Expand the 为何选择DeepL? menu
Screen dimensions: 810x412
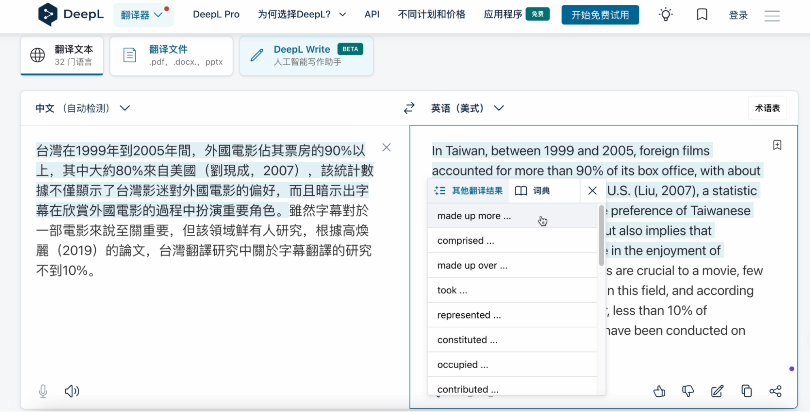tap(301, 14)
